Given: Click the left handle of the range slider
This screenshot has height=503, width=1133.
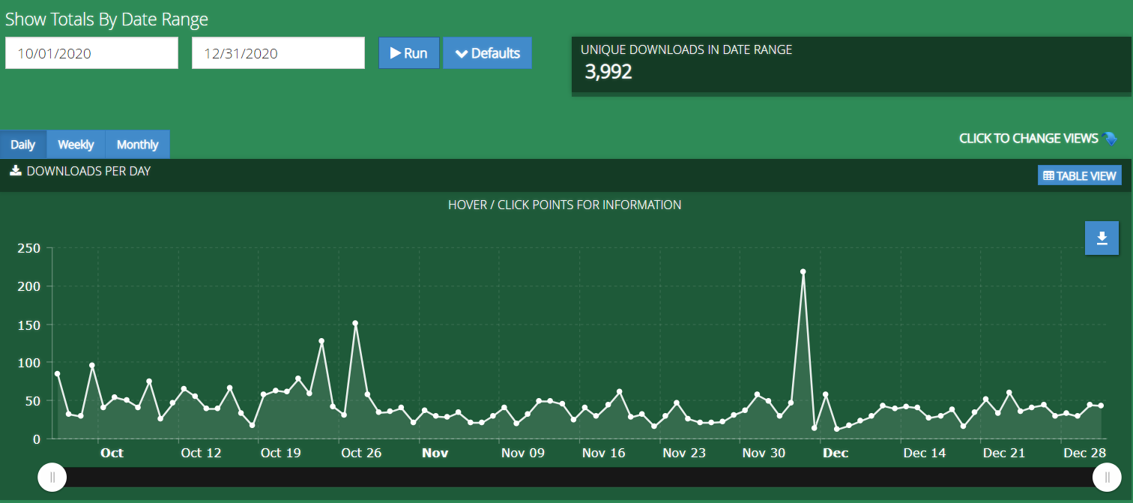Looking at the screenshot, I should click(x=52, y=478).
